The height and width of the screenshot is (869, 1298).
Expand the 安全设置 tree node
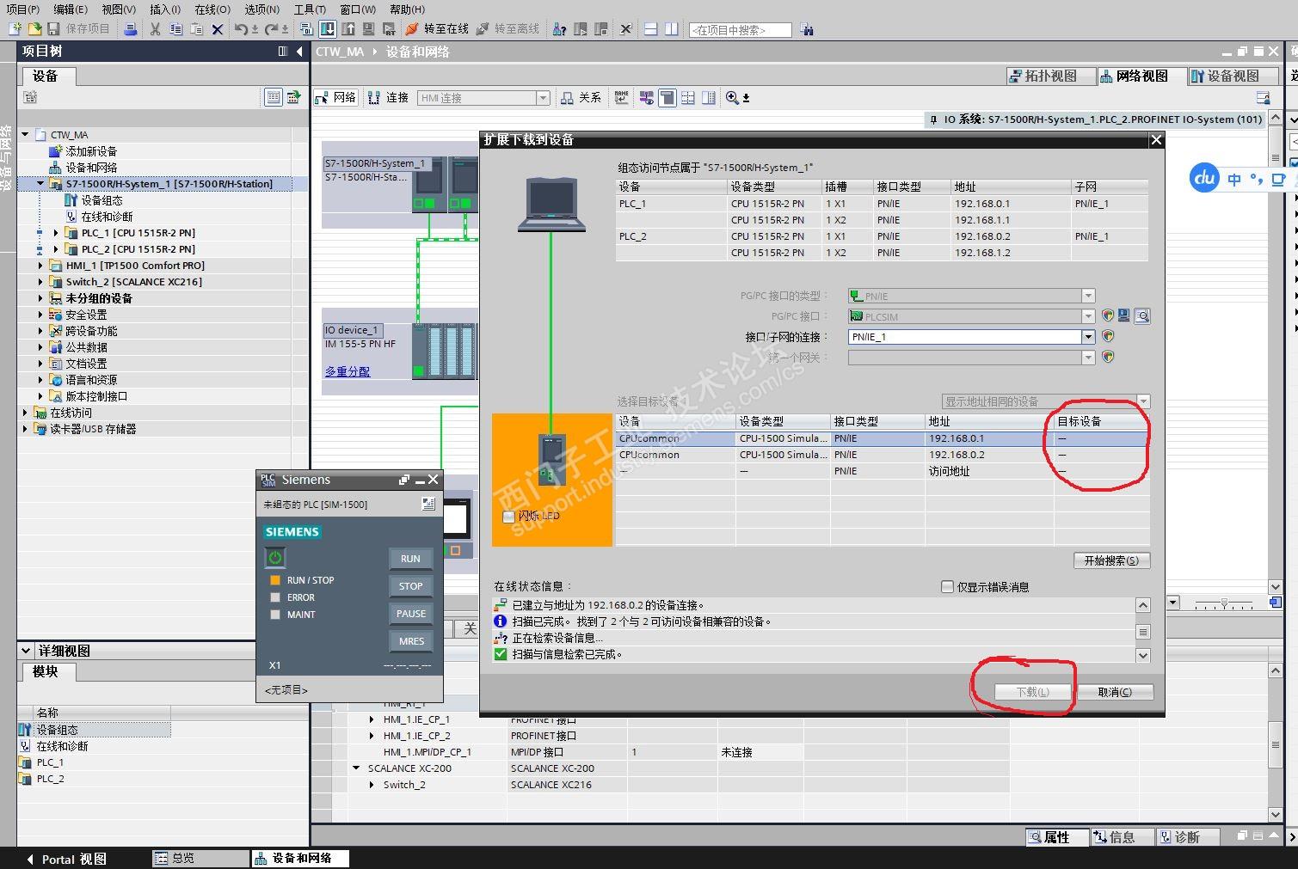[40, 315]
